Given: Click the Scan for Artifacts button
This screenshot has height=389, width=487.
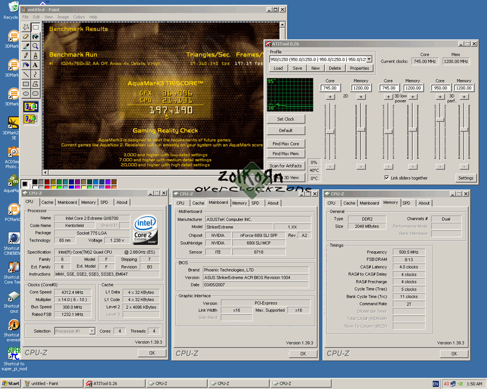Looking at the screenshot, I should click(286, 166).
